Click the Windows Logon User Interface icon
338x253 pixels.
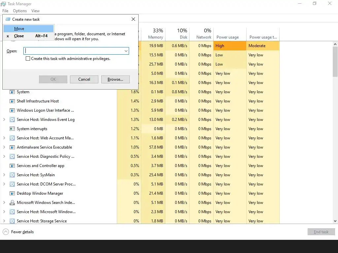tap(12, 110)
